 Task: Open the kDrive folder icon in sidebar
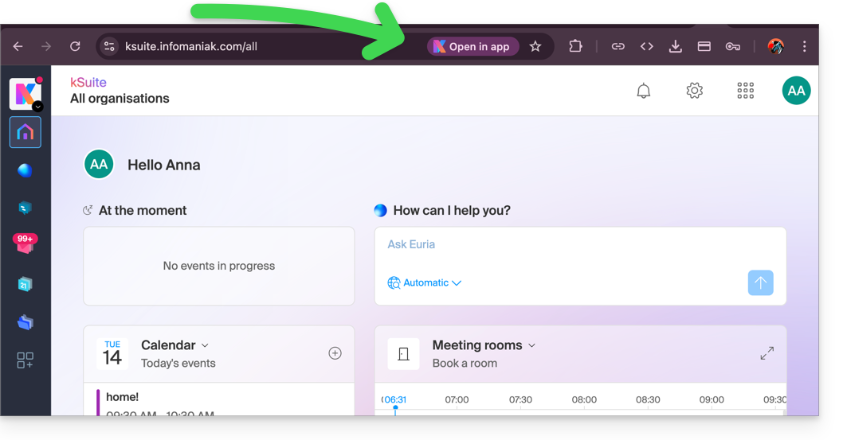pos(25,322)
